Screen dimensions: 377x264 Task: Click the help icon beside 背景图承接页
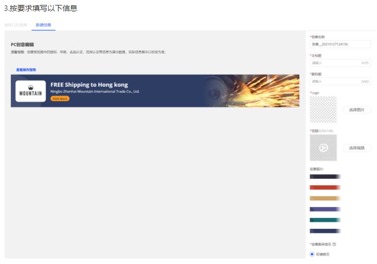pos(334,244)
